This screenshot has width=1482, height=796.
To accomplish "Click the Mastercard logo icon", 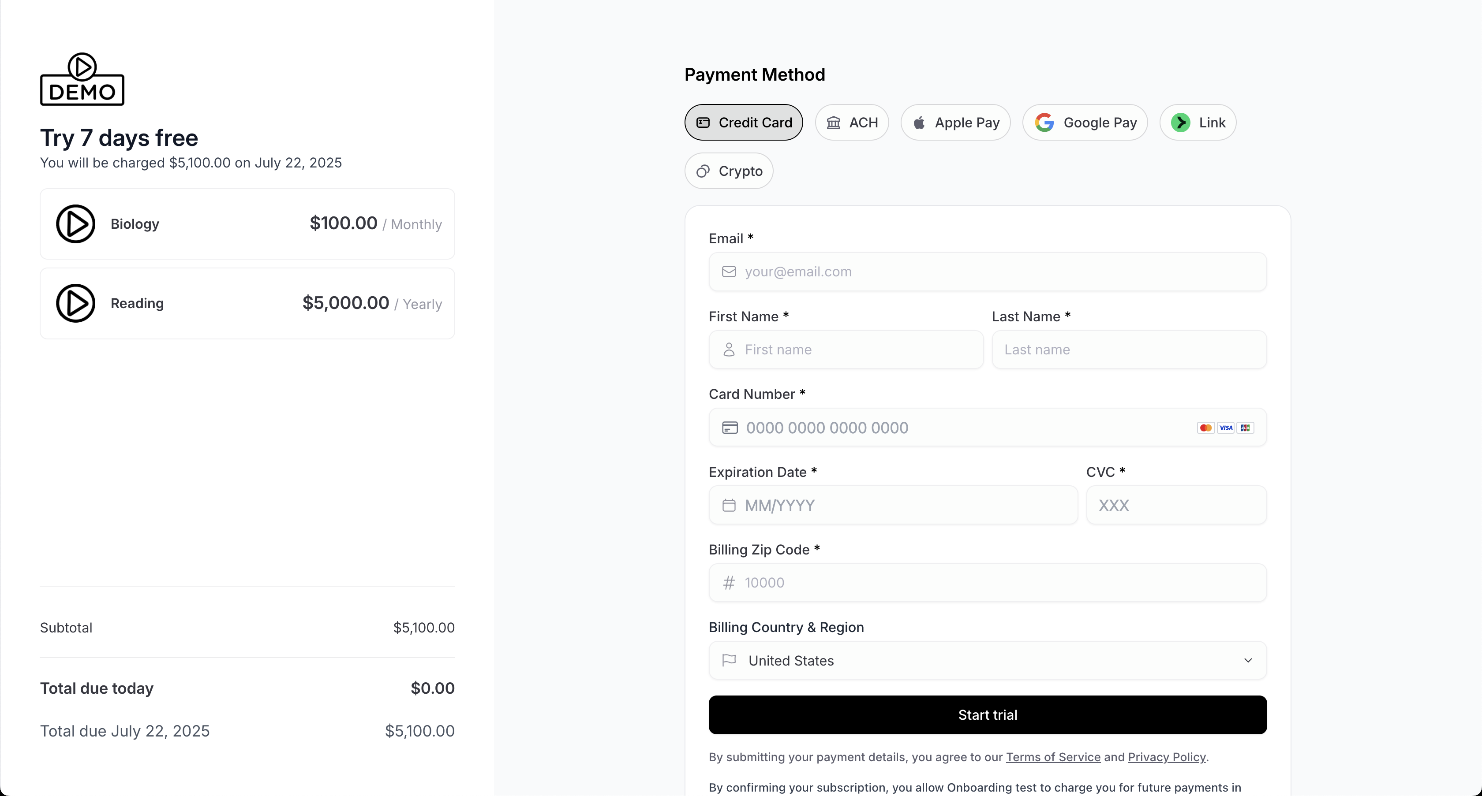I will coord(1206,428).
